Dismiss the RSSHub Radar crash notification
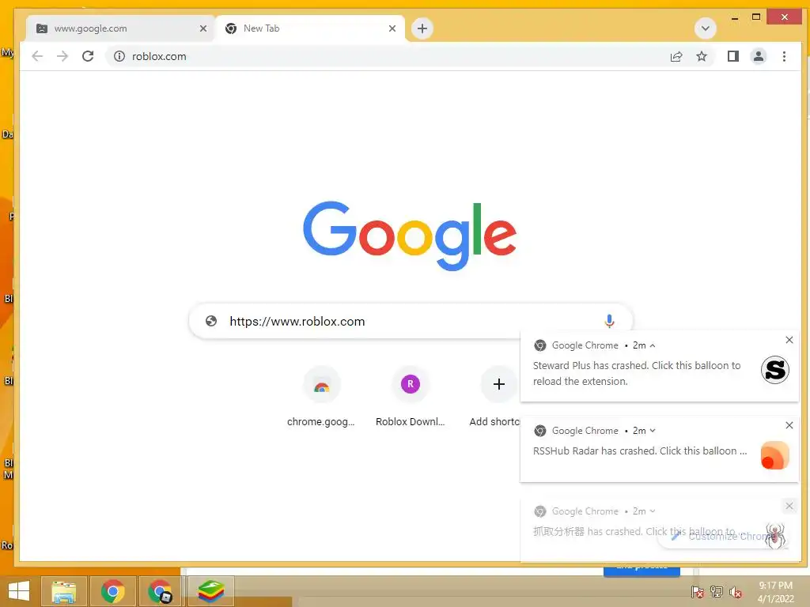810x607 pixels. click(x=789, y=425)
